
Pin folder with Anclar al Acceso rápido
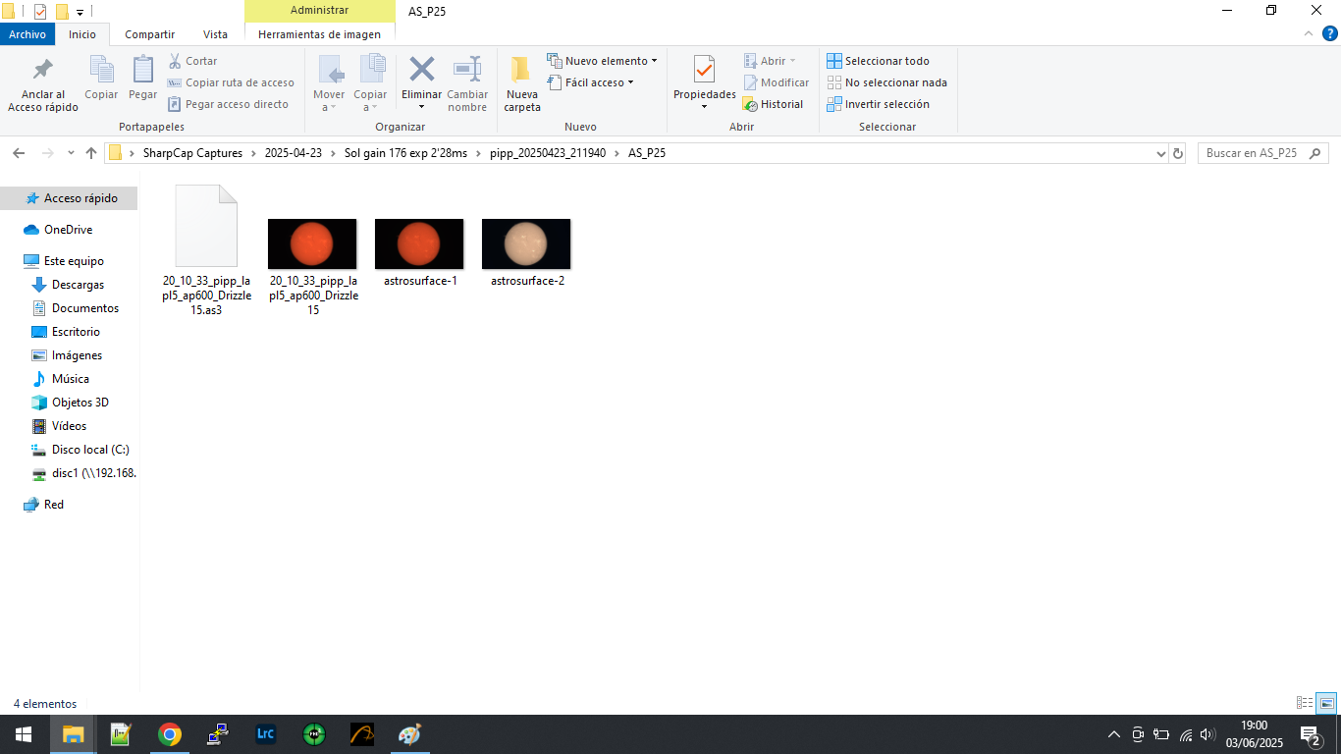[43, 84]
